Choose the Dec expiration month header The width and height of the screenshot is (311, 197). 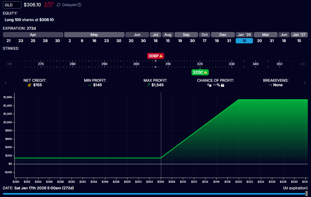(223, 35)
